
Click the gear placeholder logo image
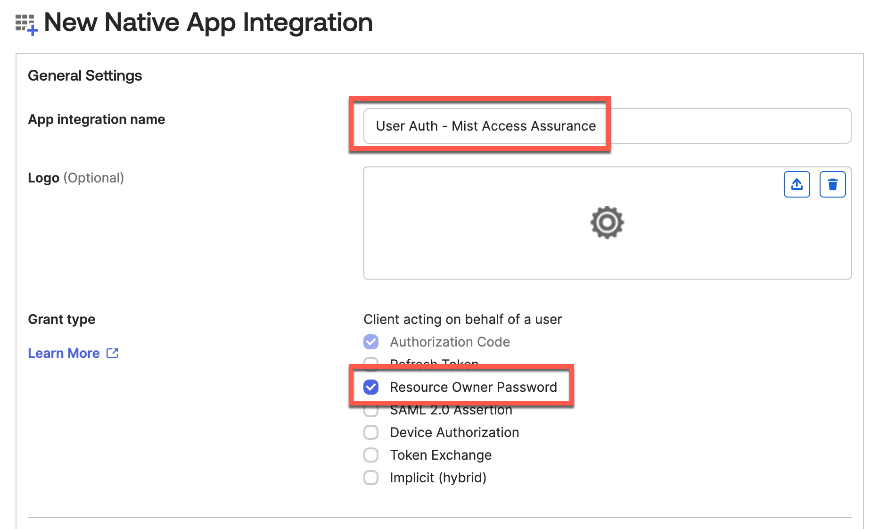pyautogui.click(x=607, y=223)
